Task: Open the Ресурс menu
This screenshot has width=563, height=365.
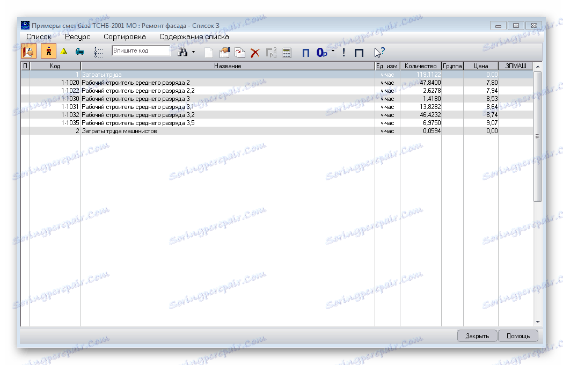Action: pos(78,36)
